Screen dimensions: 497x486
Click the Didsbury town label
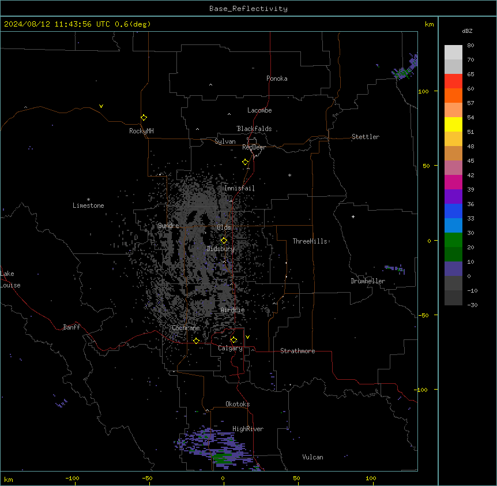(221, 249)
